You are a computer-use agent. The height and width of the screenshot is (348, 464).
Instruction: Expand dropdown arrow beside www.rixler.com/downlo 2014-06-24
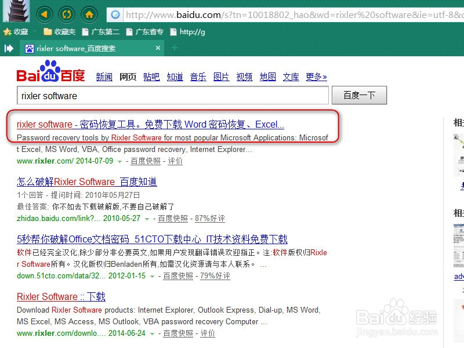152,334
